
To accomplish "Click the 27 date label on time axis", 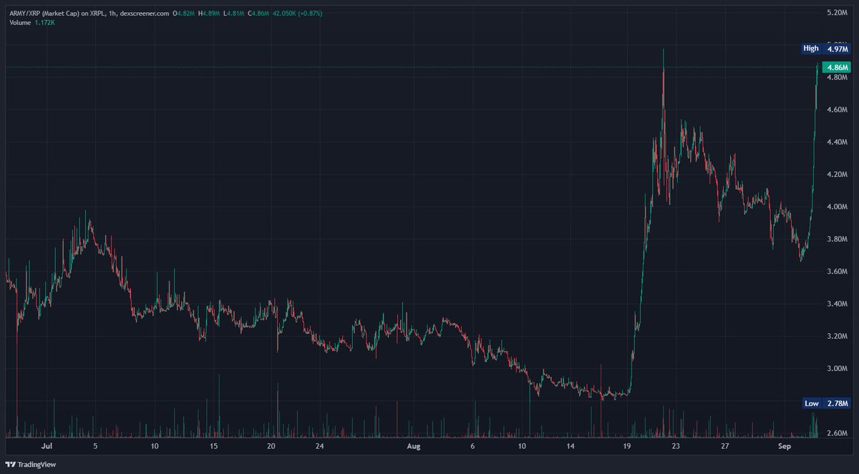I will (x=724, y=445).
